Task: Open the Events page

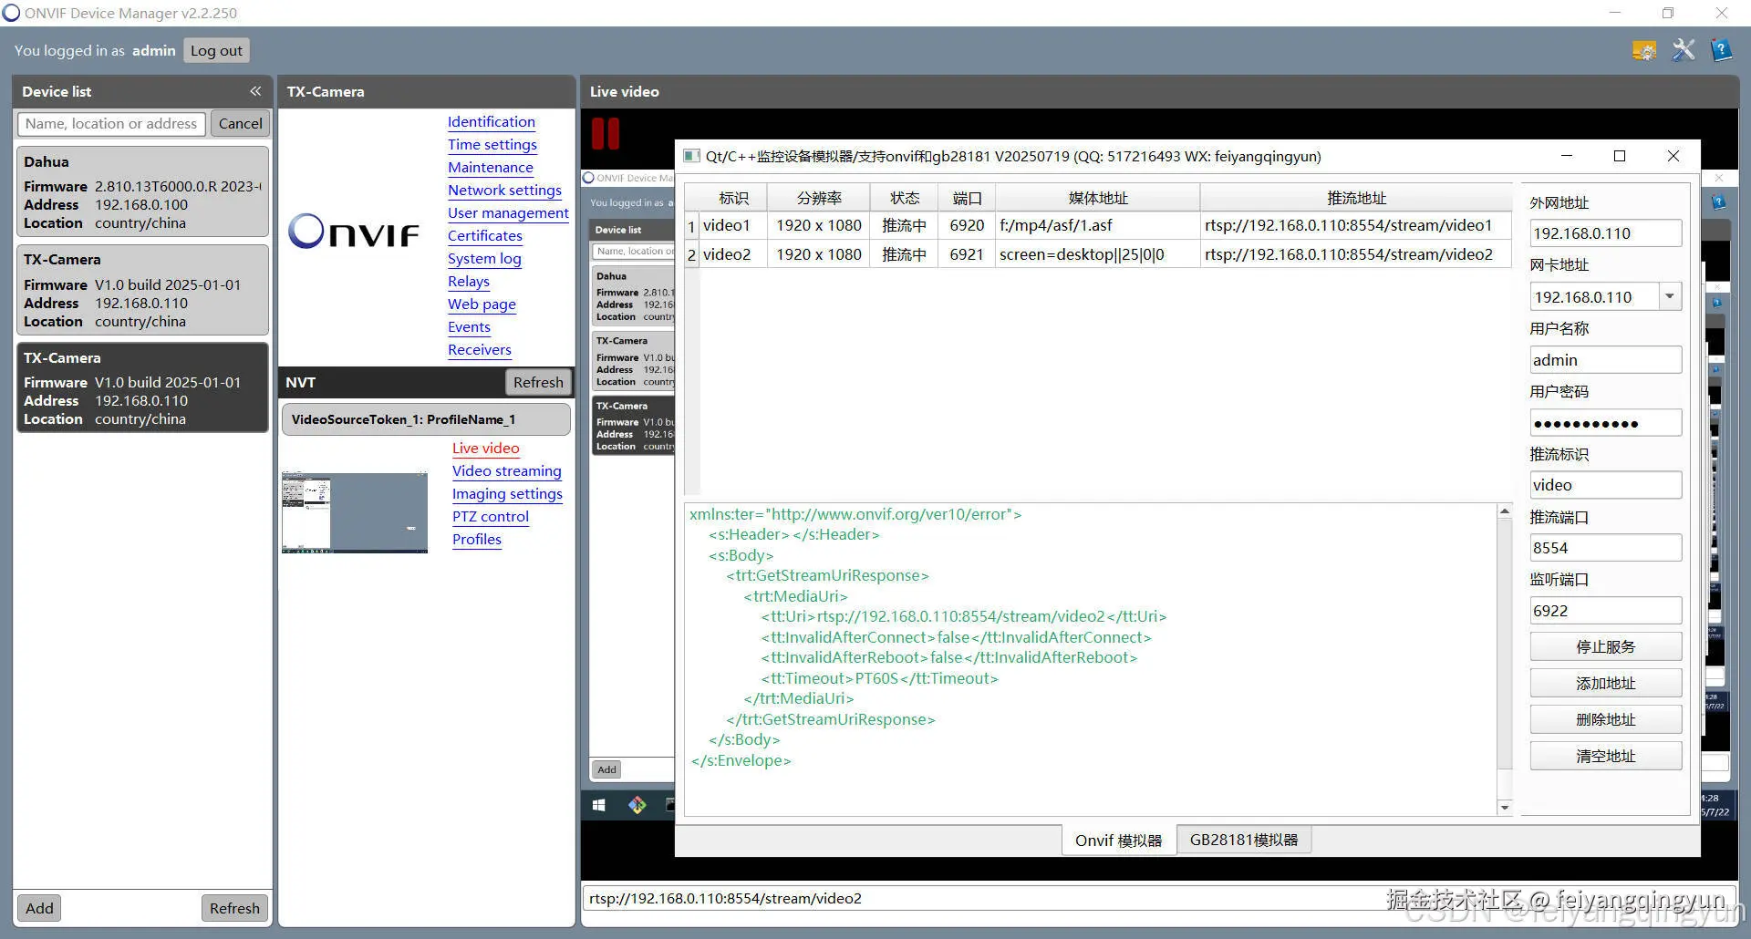Action: [469, 327]
